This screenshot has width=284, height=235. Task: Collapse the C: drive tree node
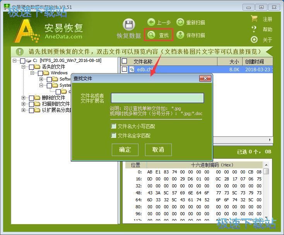[14, 60]
